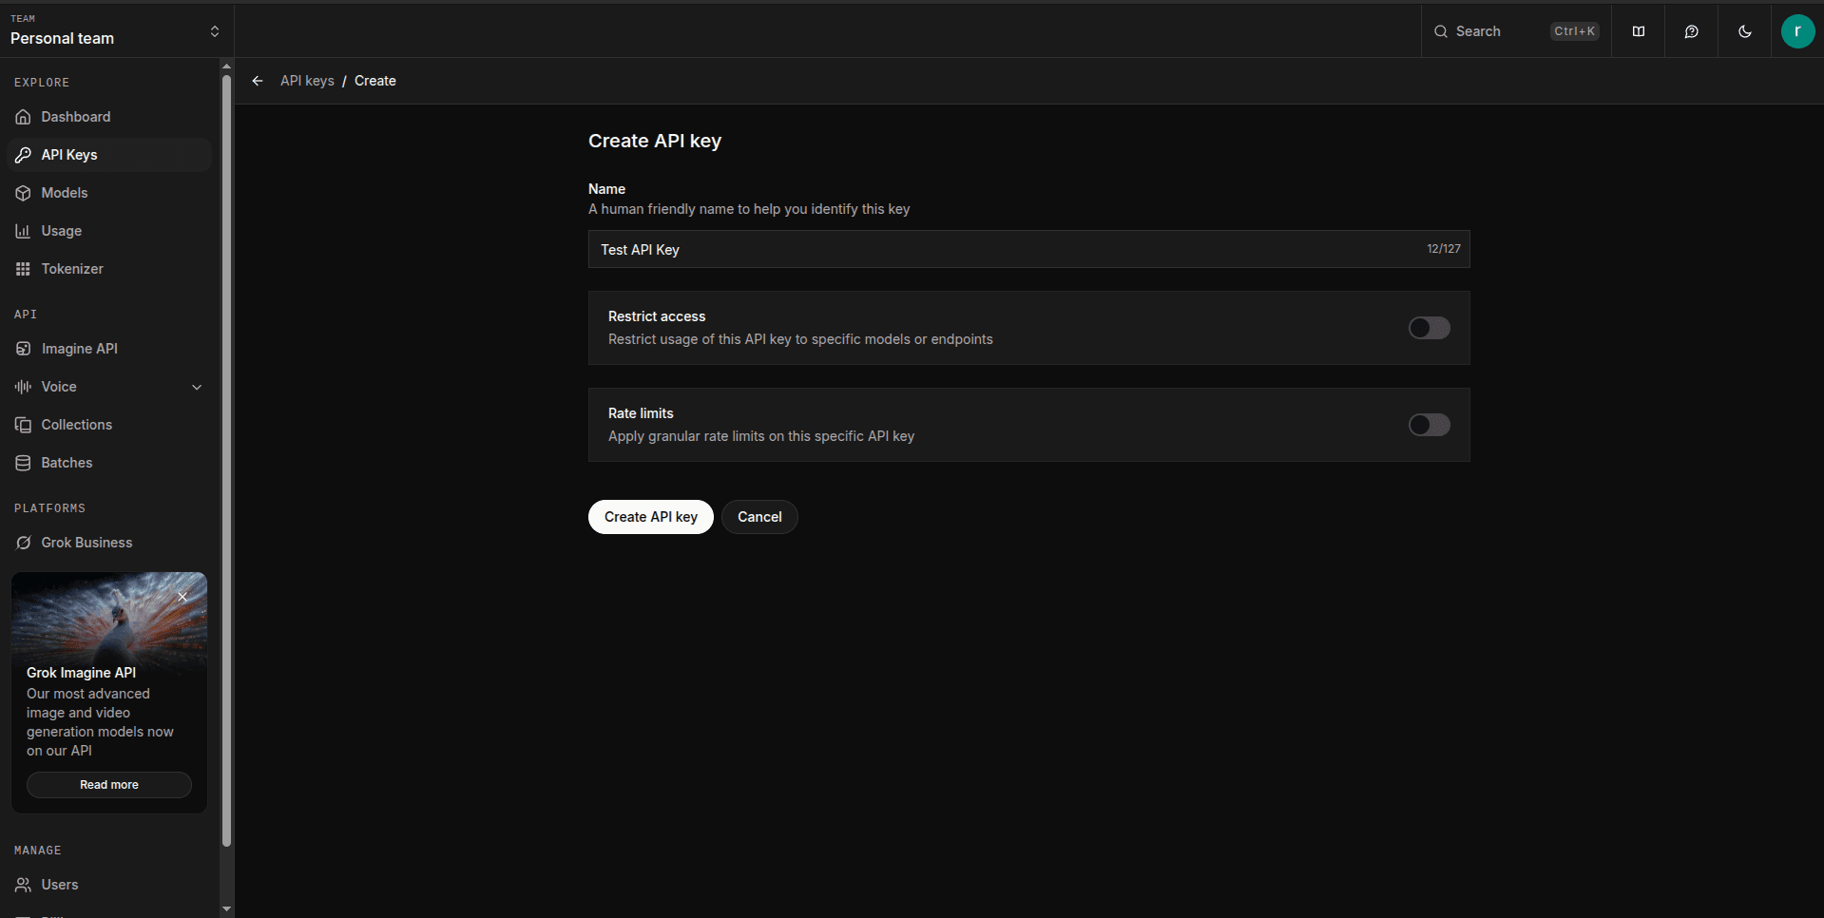Click the back arrow next to API keys
The height and width of the screenshot is (918, 1824).
258,81
